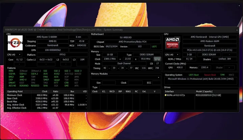Click the 6 / 12 core count value

20,60
